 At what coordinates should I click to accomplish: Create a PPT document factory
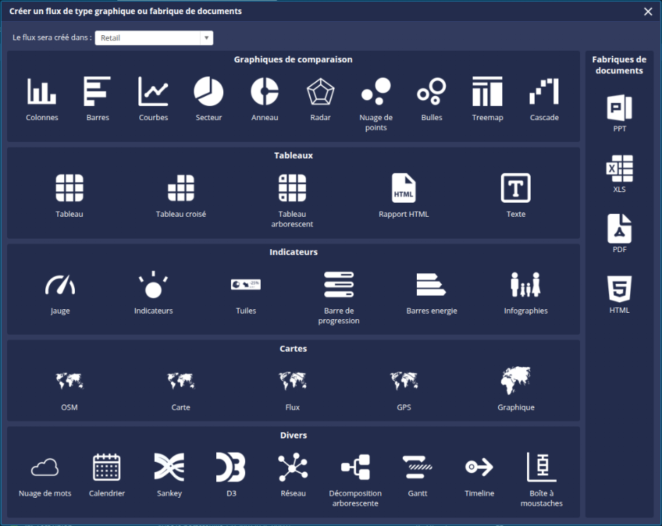pyautogui.click(x=620, y=109)
